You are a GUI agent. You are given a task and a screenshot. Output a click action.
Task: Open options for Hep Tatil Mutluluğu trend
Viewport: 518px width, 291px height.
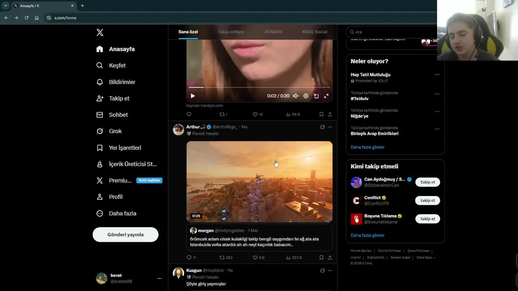point(437,75)
